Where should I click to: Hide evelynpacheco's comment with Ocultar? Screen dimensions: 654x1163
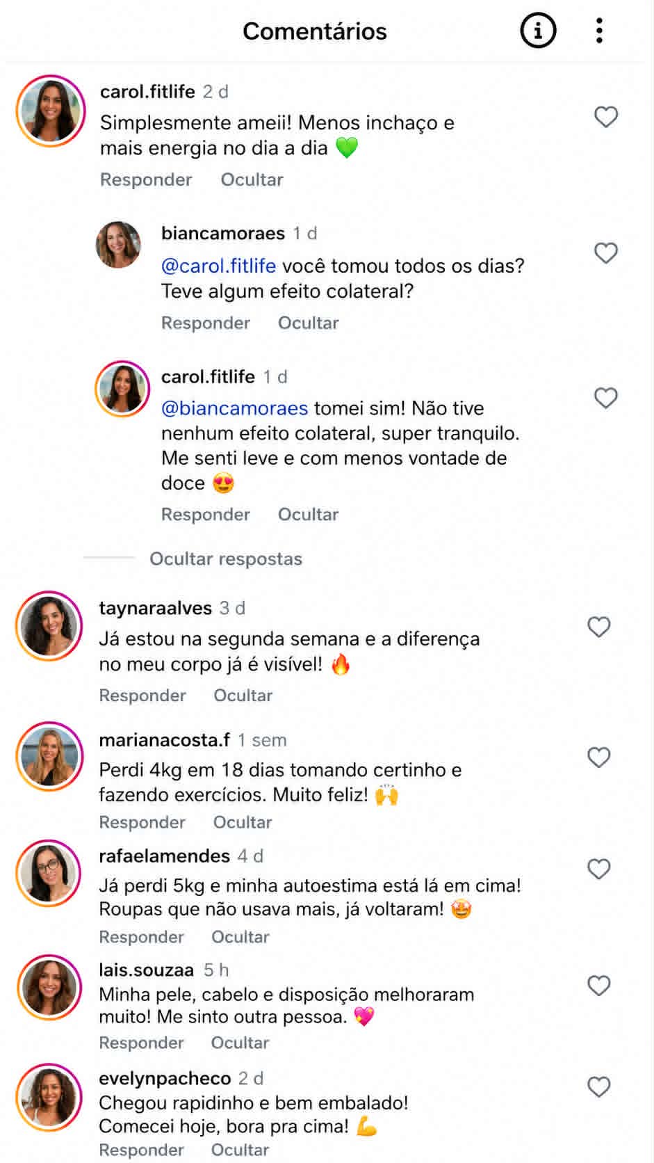click(x=240, y=1150)
